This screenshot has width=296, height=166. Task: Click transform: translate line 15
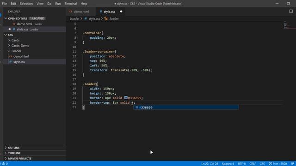(121, 70)
